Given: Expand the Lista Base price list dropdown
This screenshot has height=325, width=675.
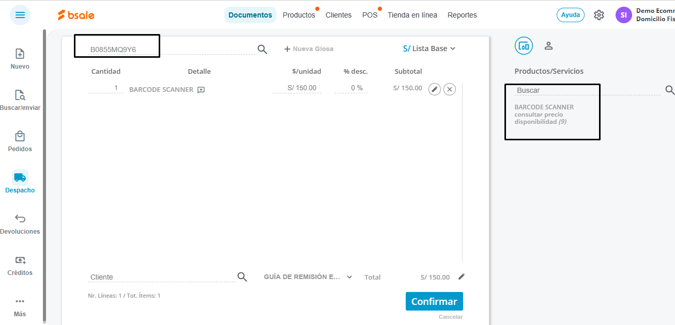Looking at the screenshot, I should pos(429,48).
